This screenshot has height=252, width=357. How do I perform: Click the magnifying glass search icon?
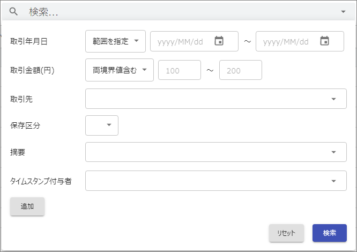point(13,11)
